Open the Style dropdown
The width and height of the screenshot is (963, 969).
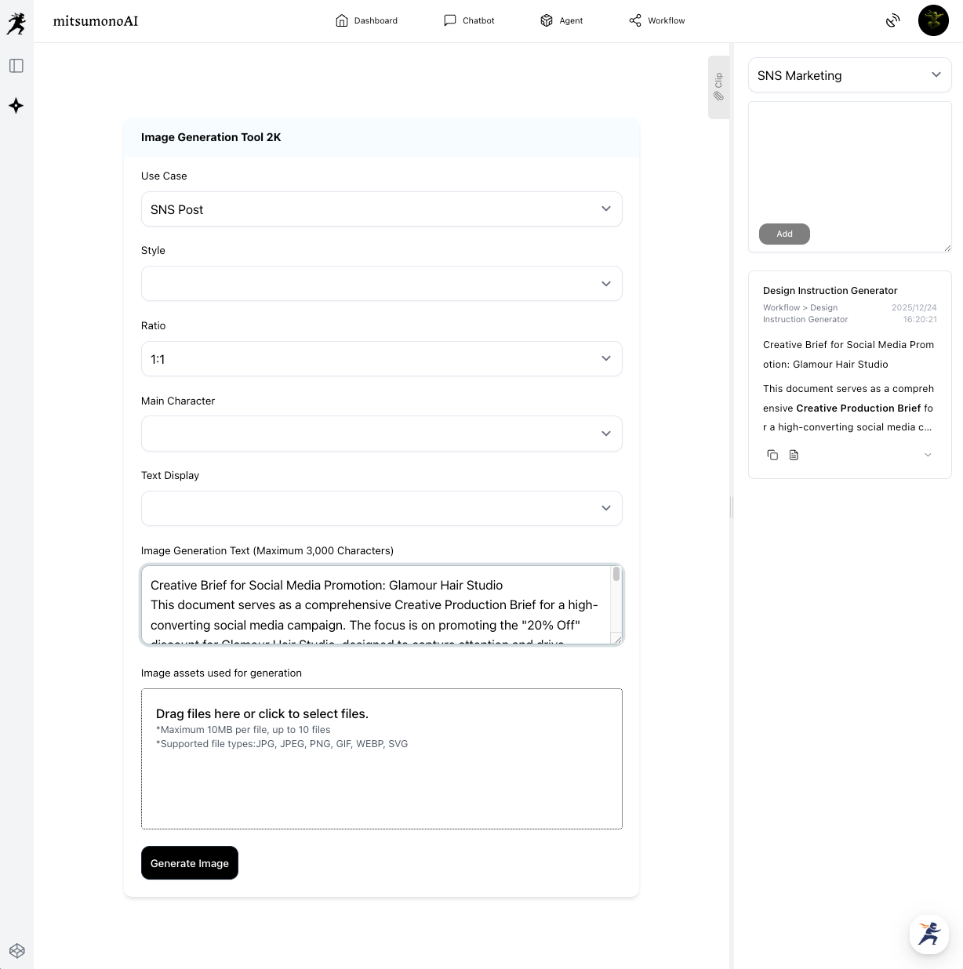381,284
